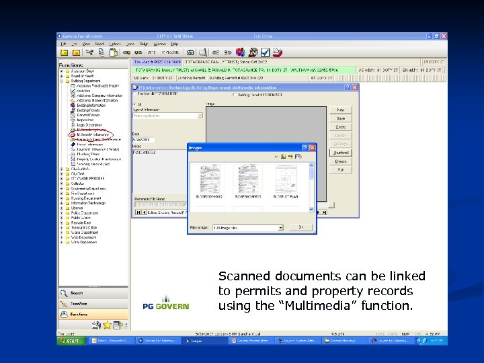The height and width of the screenshot is (363, 484).
Task: Select the BLDGPLOT PLAN thumbnail
Action: click(286, 182)
